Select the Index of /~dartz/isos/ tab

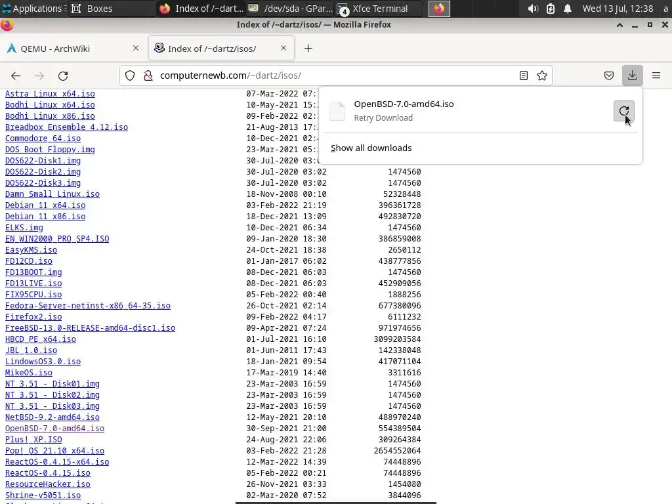click(221, 49)
